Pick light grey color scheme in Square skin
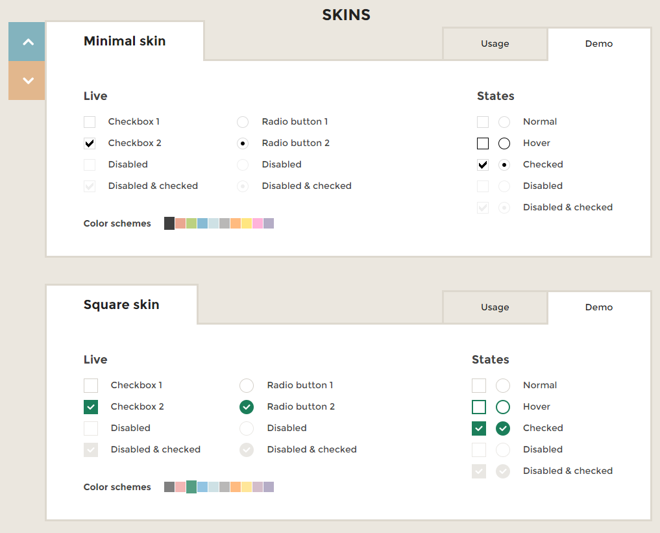Screen dimensions: 660x533 click(225, 487)
